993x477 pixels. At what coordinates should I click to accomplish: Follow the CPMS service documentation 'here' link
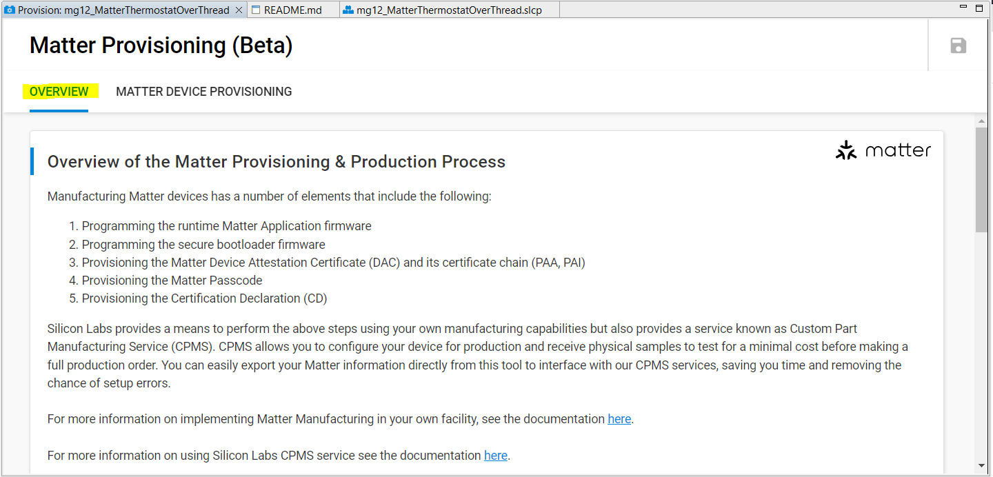(x=495, y=456)
